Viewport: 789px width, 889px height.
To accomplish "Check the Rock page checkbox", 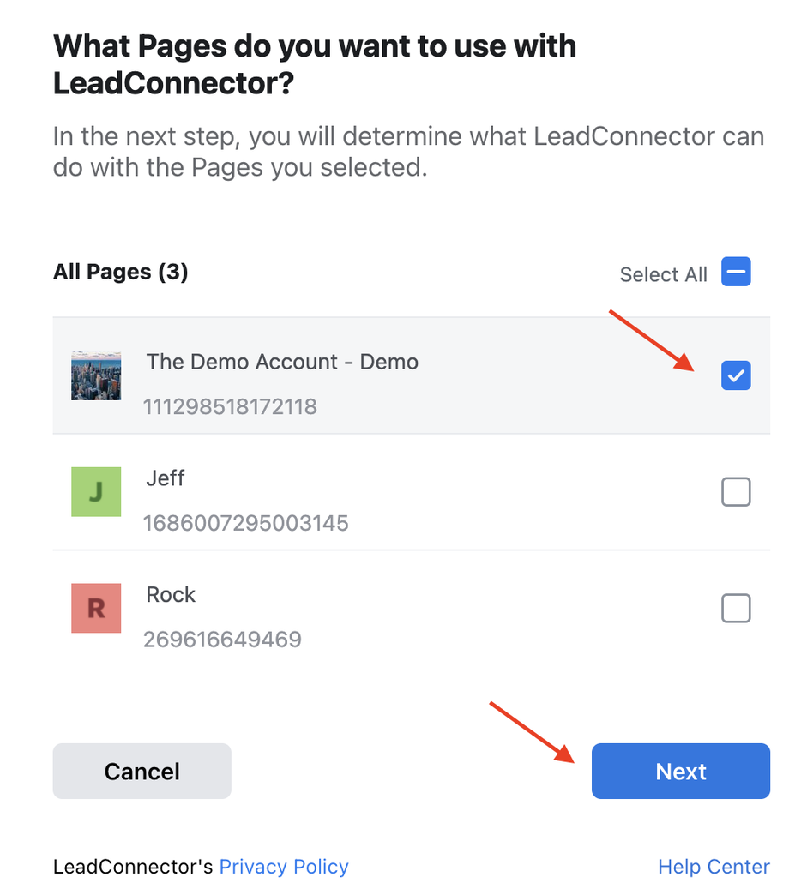I will click(x=736, y=609).
